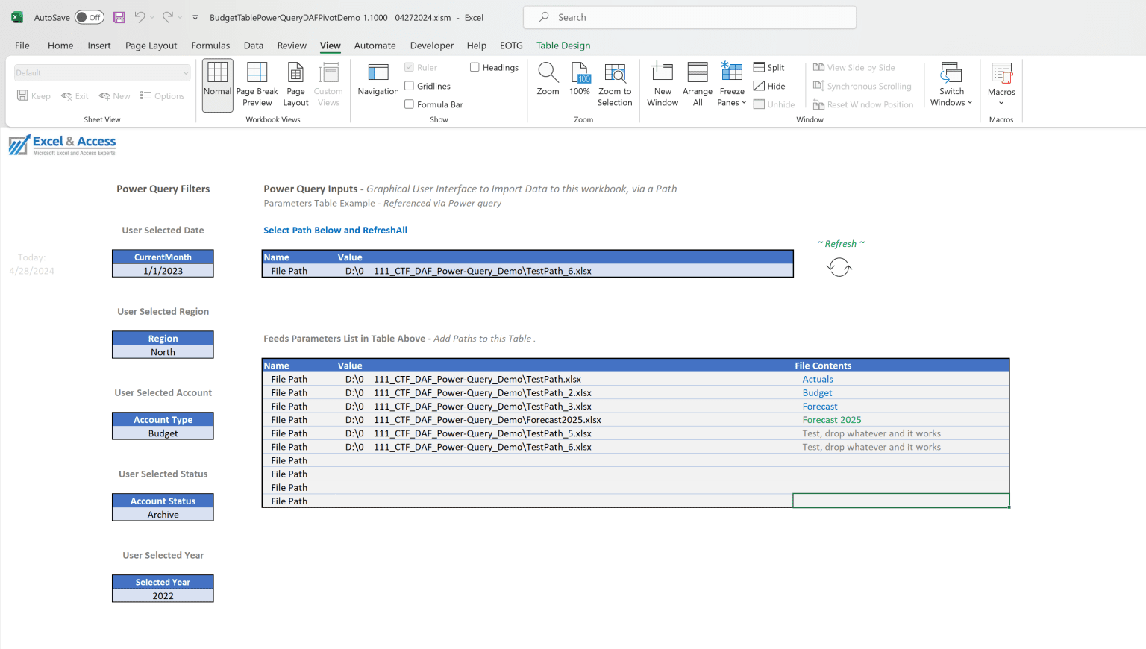Open the Macros dropdown
The image size is (1146, 649).
pyautogui.click(x=1001, y=84)
